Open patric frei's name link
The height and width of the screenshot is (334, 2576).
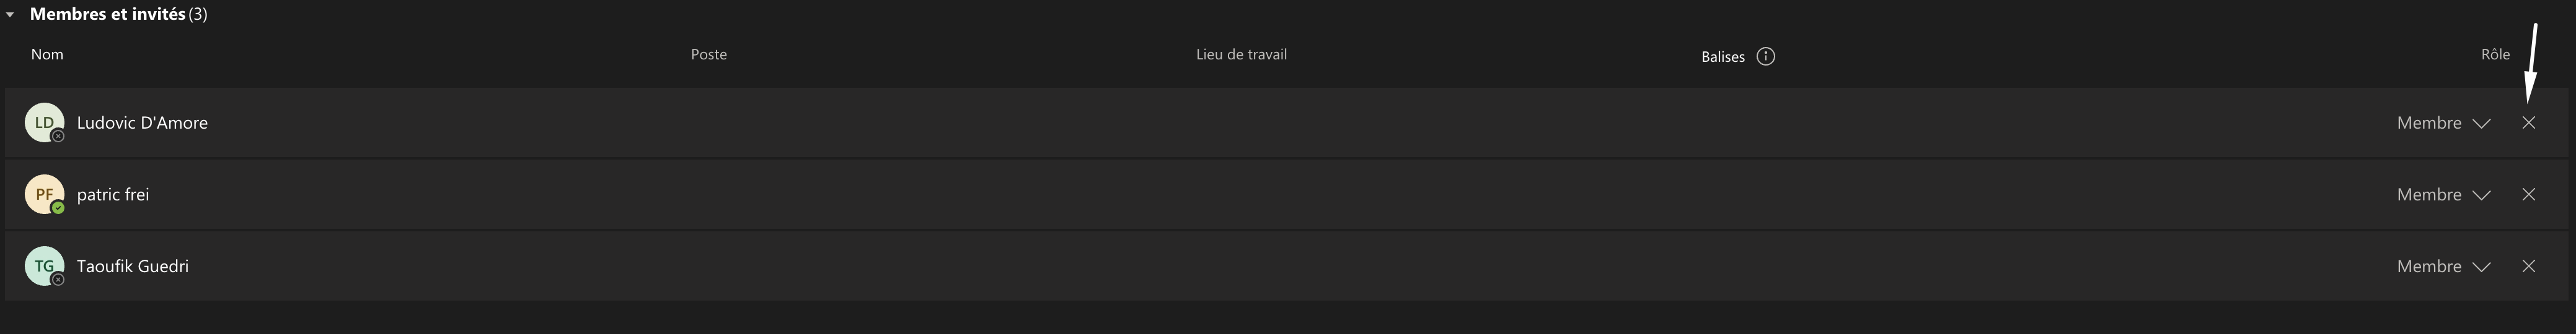pyautogui.click(x=113, y=194)
